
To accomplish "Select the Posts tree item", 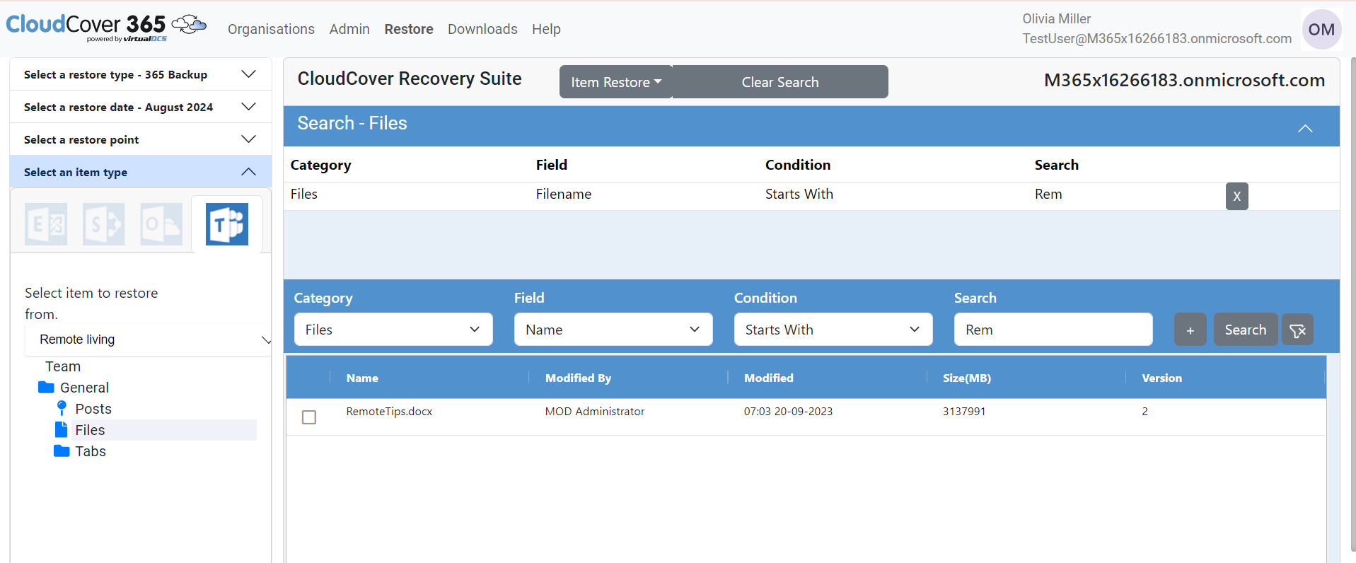I will point(93,409).
